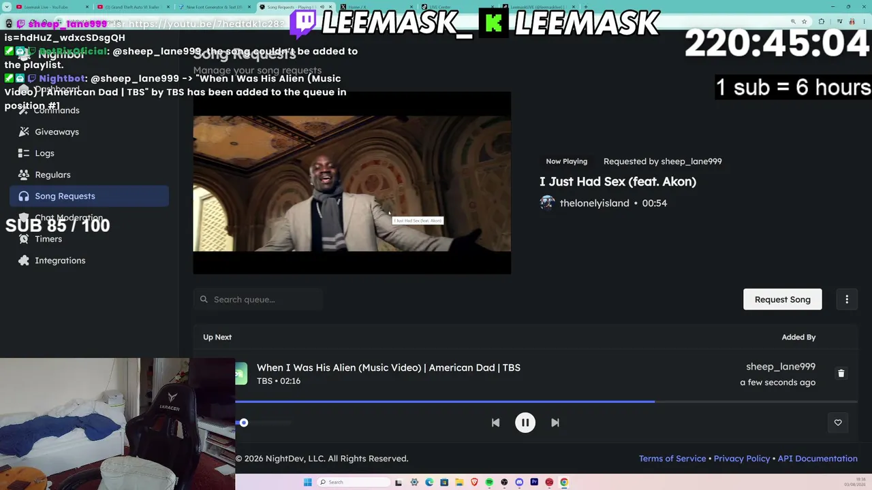Switch to the Grand Theft Auto VI Trailer tab
Screen dimensions: 872x490
point(132,7)
